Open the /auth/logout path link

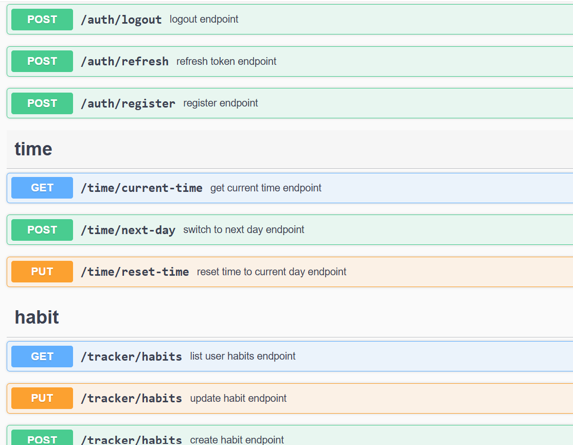click(x=121, y=20)
